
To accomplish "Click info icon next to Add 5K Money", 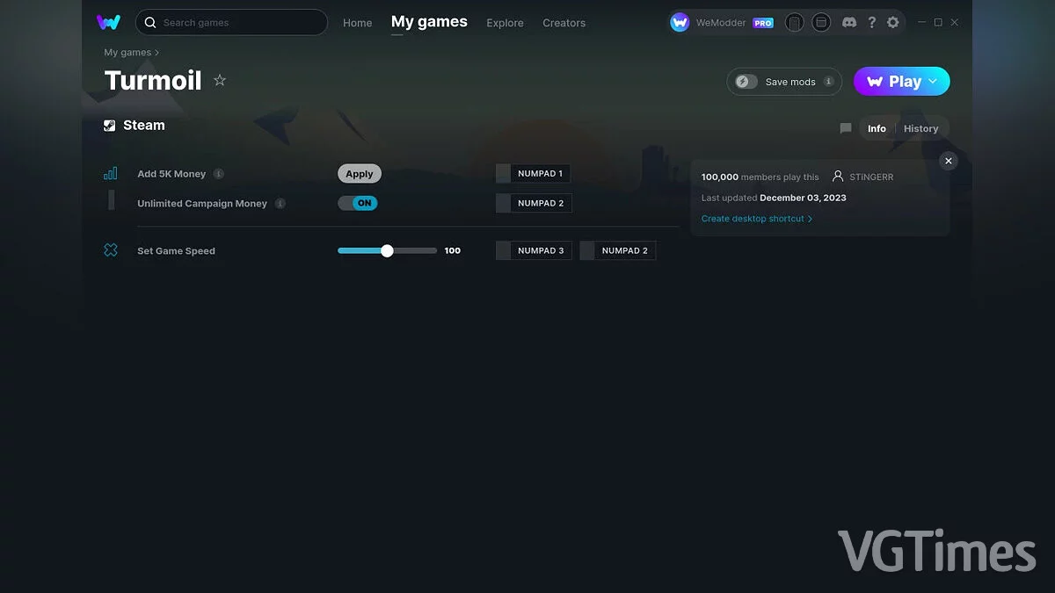I will coord(219,174).
